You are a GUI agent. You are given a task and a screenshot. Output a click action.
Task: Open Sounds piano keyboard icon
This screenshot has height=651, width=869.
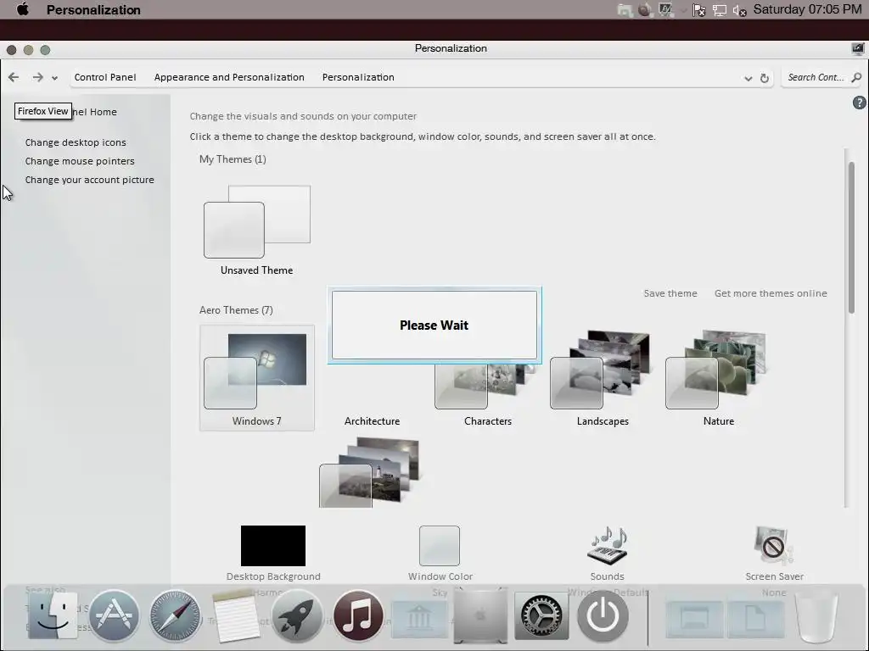click(608, 545)
